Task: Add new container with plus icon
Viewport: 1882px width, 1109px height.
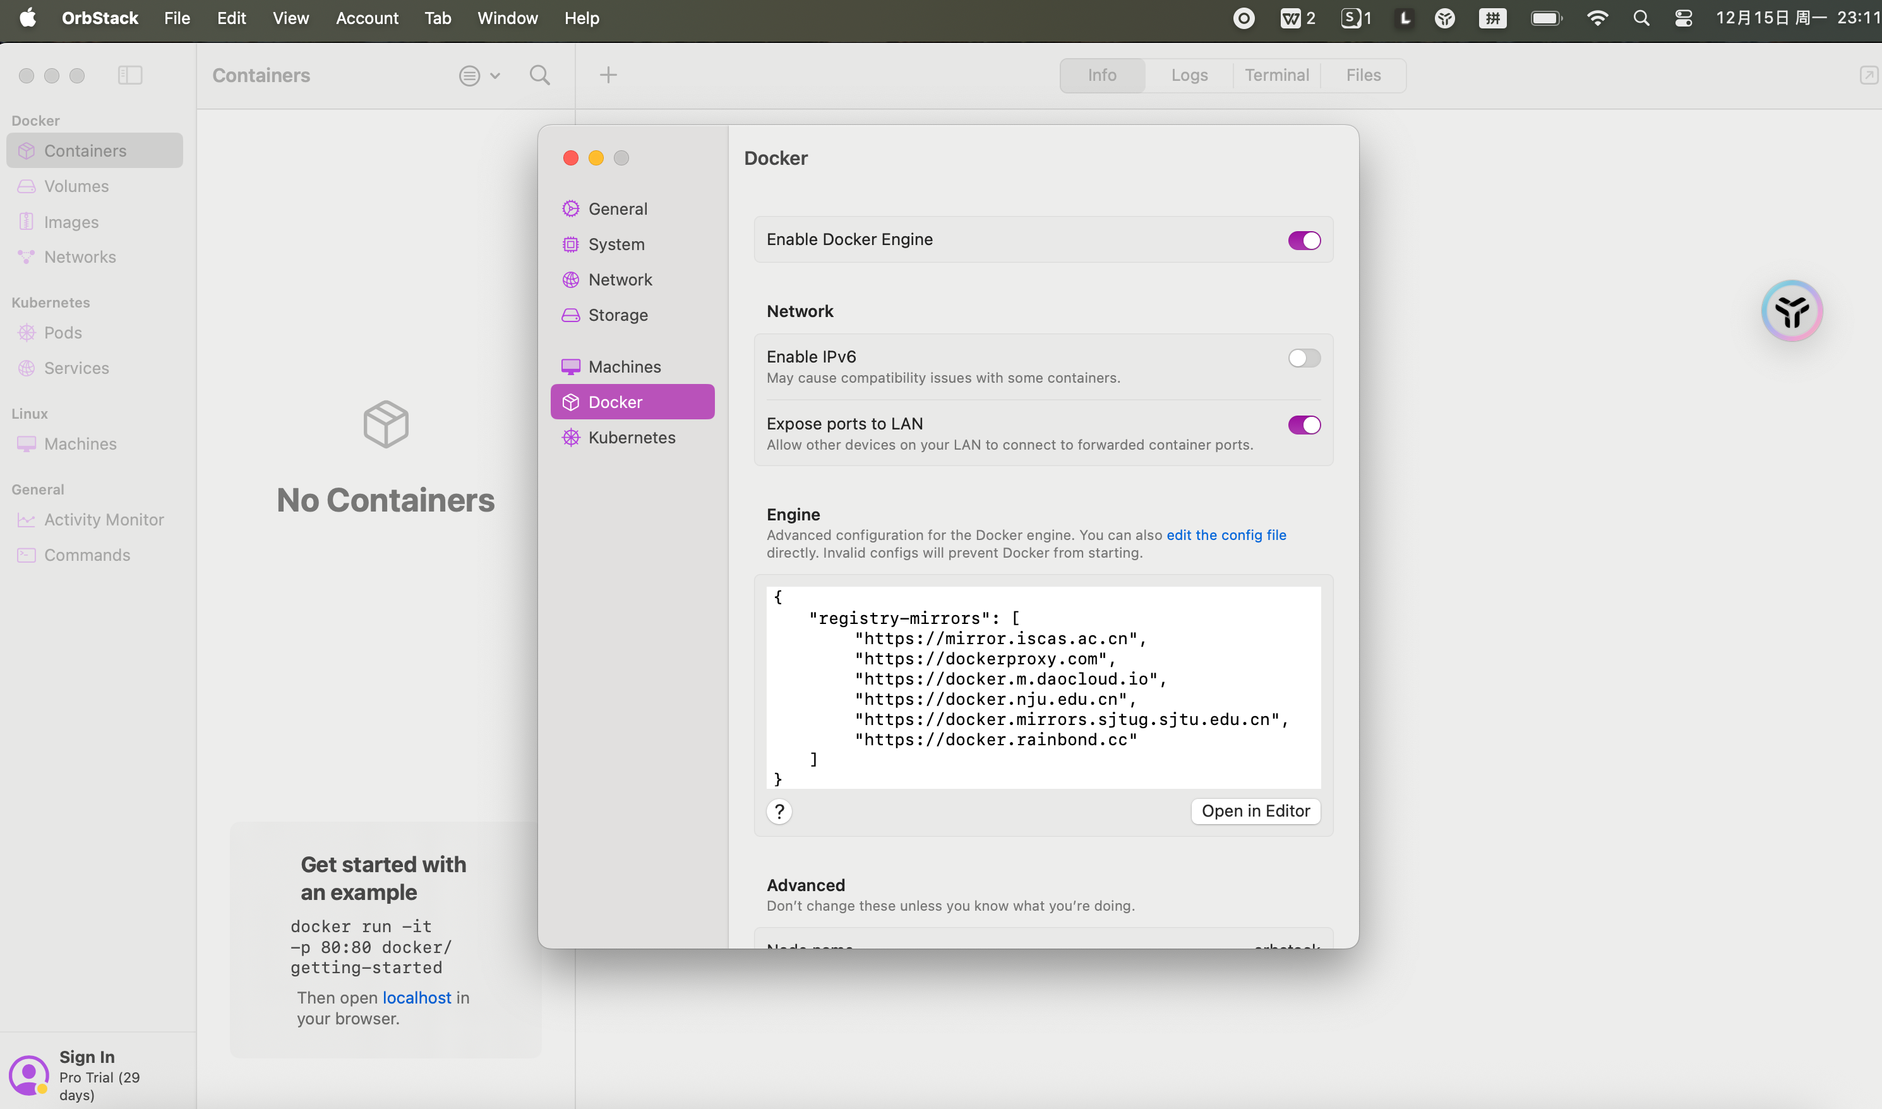Action: [x=608, y=75]
